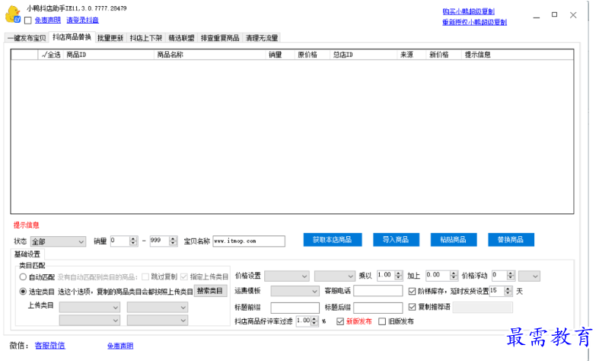
Task: Click the 新价格 column header
Action: pyautogui.click(x=444, y=55)
